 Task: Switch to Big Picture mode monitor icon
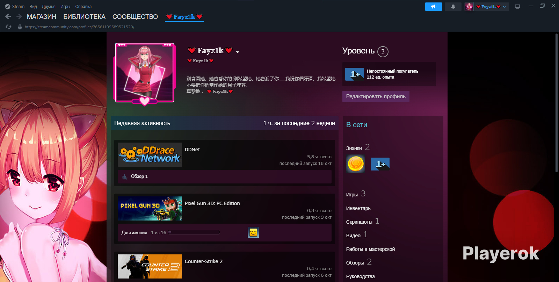coord(517,7)
